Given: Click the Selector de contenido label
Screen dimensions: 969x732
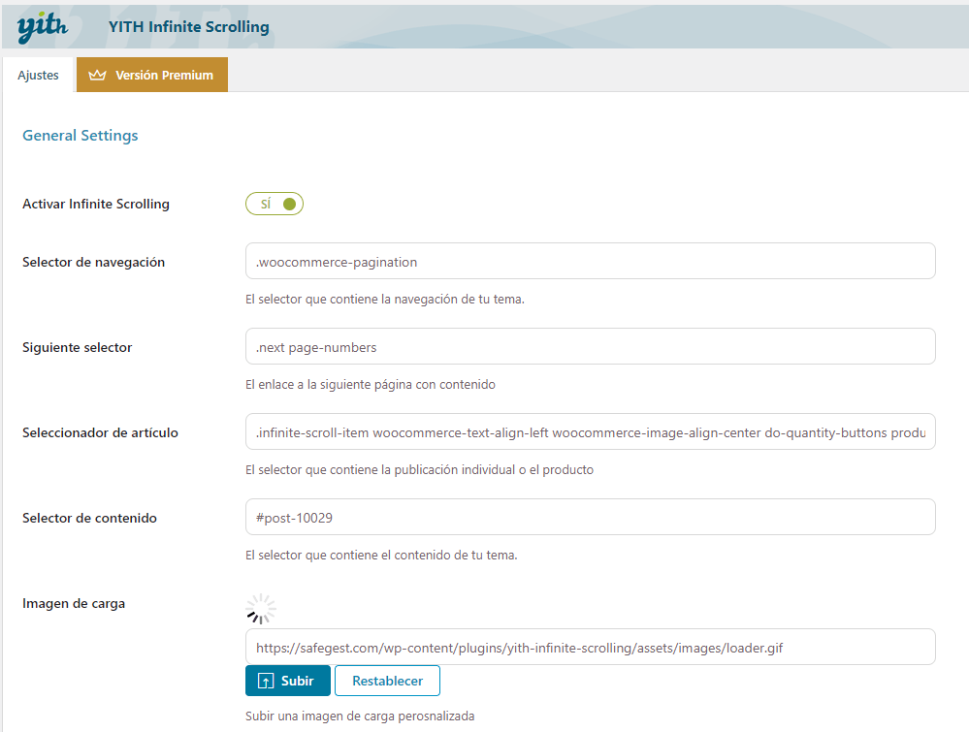Looking at the screenshot, I should click(x=89, y=518).
